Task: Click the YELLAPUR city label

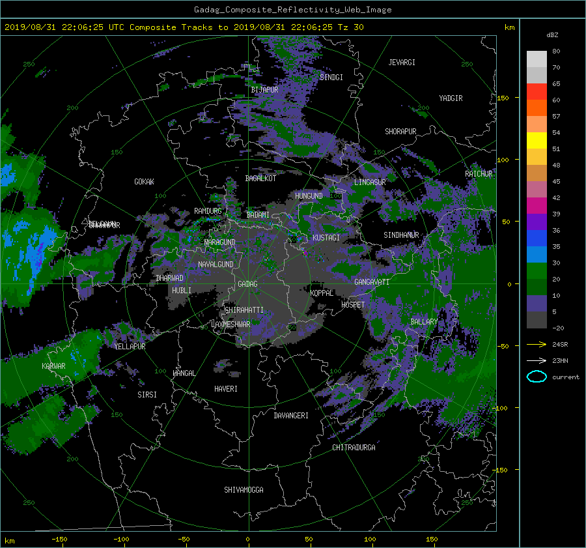Action: (x=130, y=347)
